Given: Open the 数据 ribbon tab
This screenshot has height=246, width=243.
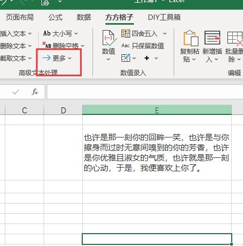Looking at the screenshot, I should (84, 17).
